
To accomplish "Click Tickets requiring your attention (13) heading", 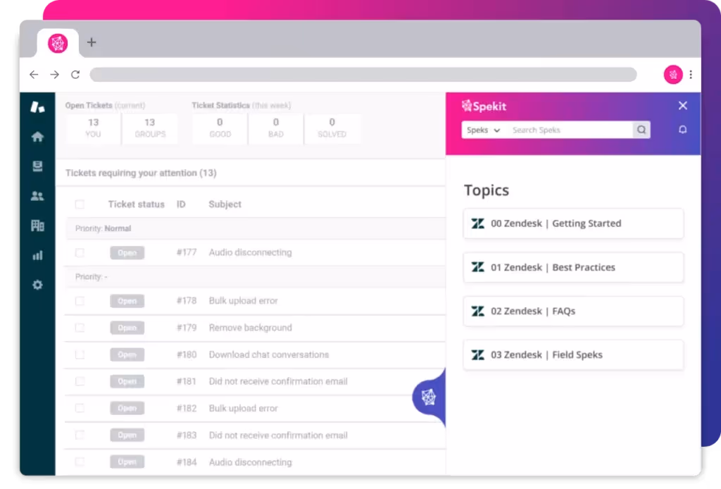I will coord(141,173).
